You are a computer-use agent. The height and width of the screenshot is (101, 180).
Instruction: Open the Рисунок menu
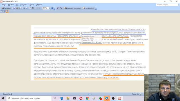point(23,5)
